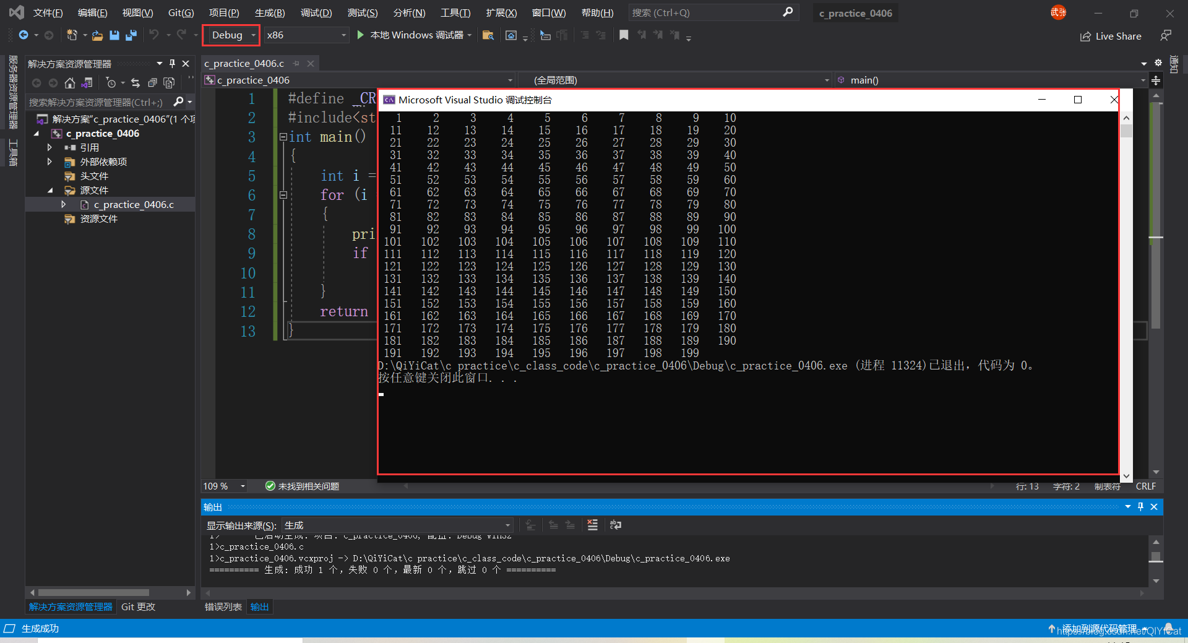
Task: Expand the c_practice_0406.c file node
Action: coord(63,204)
